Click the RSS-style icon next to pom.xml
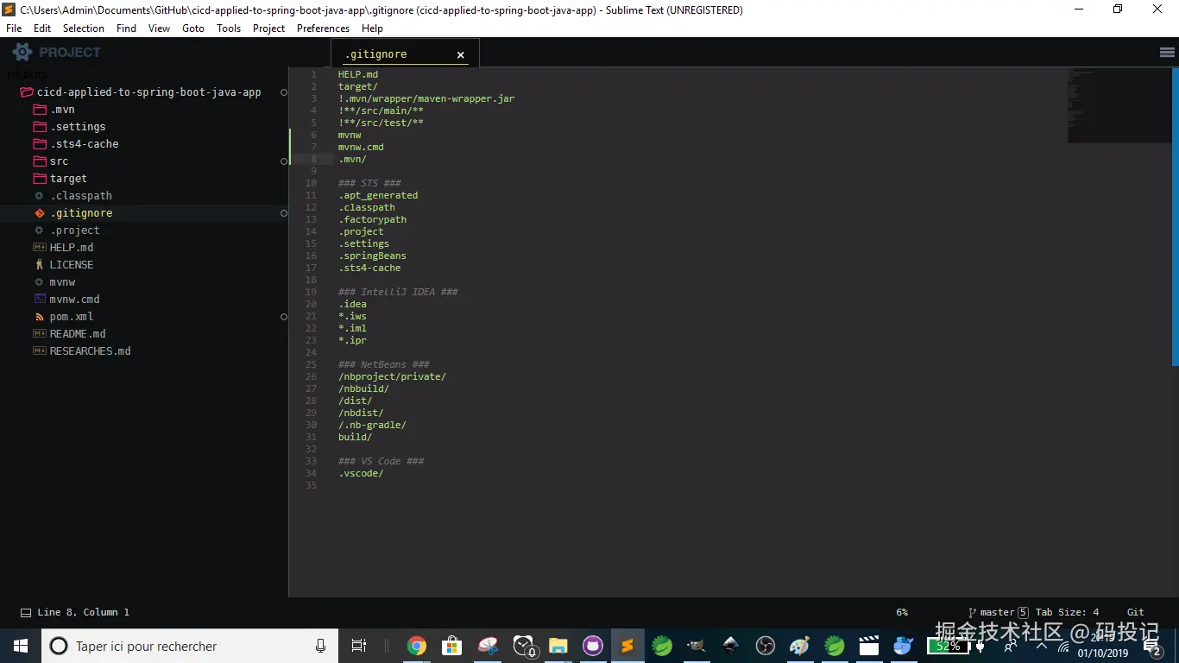1179x663 pixels. [39, 317]
